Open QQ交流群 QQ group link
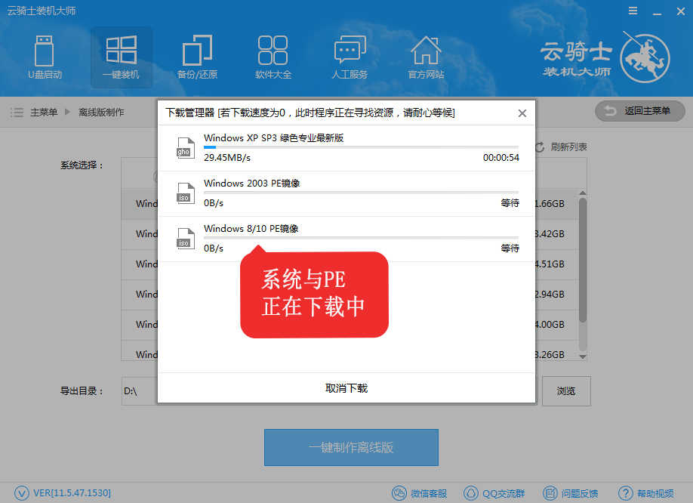This screenshot has width=693, height=503. [x=494, y=493]
